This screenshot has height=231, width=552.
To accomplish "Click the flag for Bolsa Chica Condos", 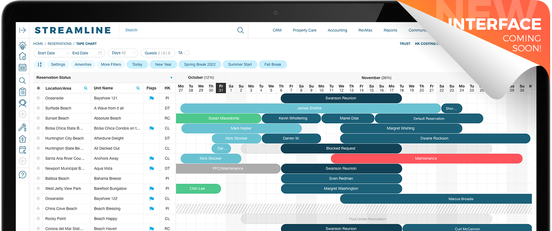I will [x=152, y=128].
